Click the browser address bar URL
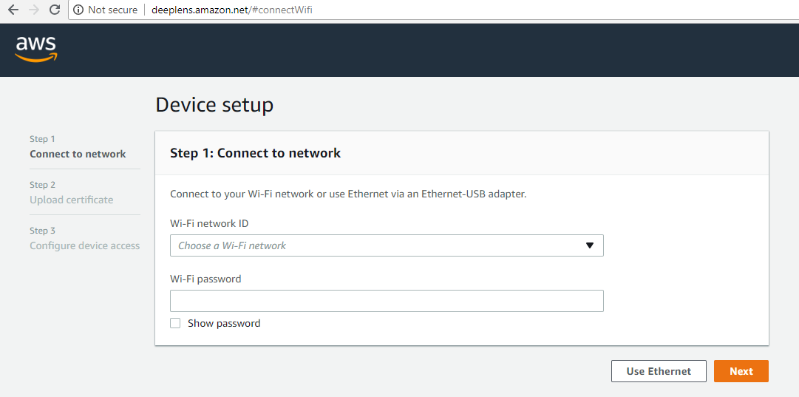Image resolution: width=799 pixels, height=397 pixels. click(232, 10)
